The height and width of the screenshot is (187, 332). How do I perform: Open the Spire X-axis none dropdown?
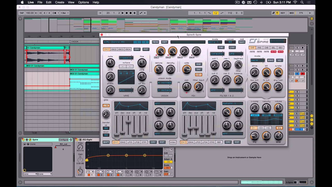click(30, 174)
